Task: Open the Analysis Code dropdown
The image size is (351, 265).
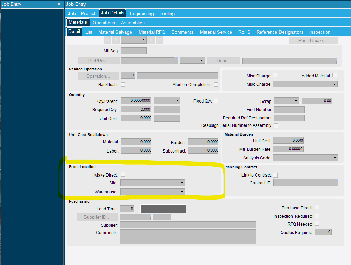Action: (x=305, y=158)
